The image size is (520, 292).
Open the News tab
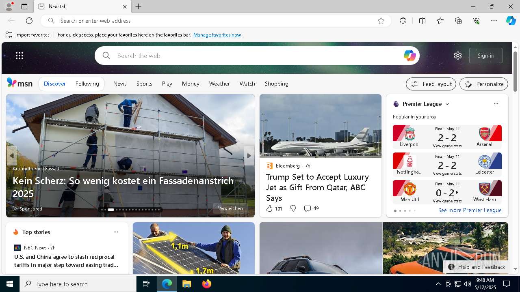coord(120,84)
